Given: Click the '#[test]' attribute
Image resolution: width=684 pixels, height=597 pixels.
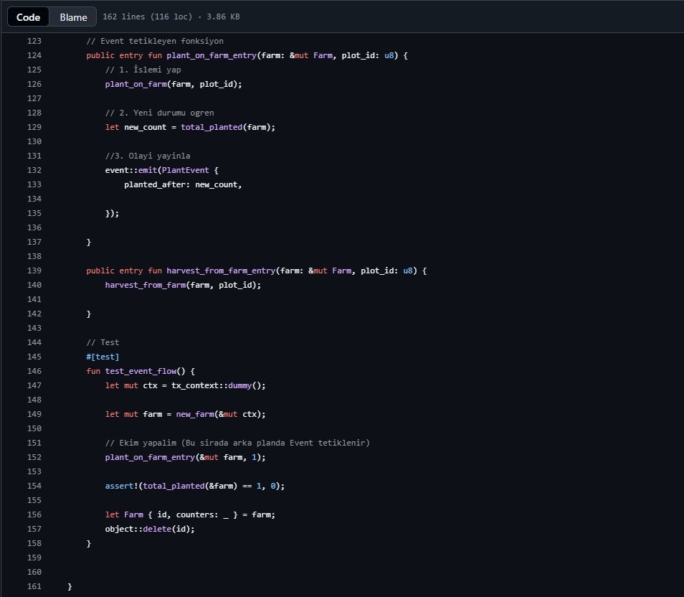Looking at the screenshot, I should pos(103,357).
